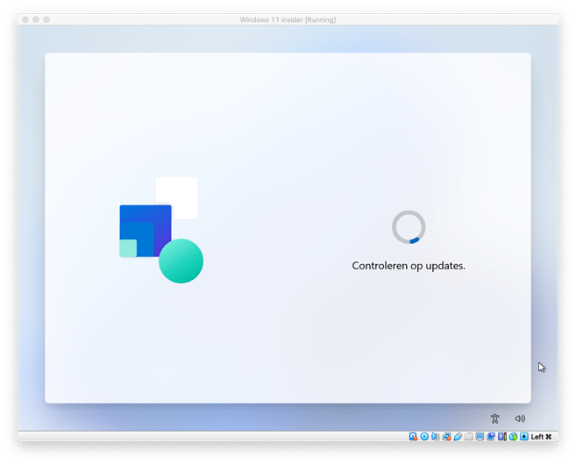576x464 pixels.
Task: Click the Left ⌘ host key label
Action: coord(542,437)
